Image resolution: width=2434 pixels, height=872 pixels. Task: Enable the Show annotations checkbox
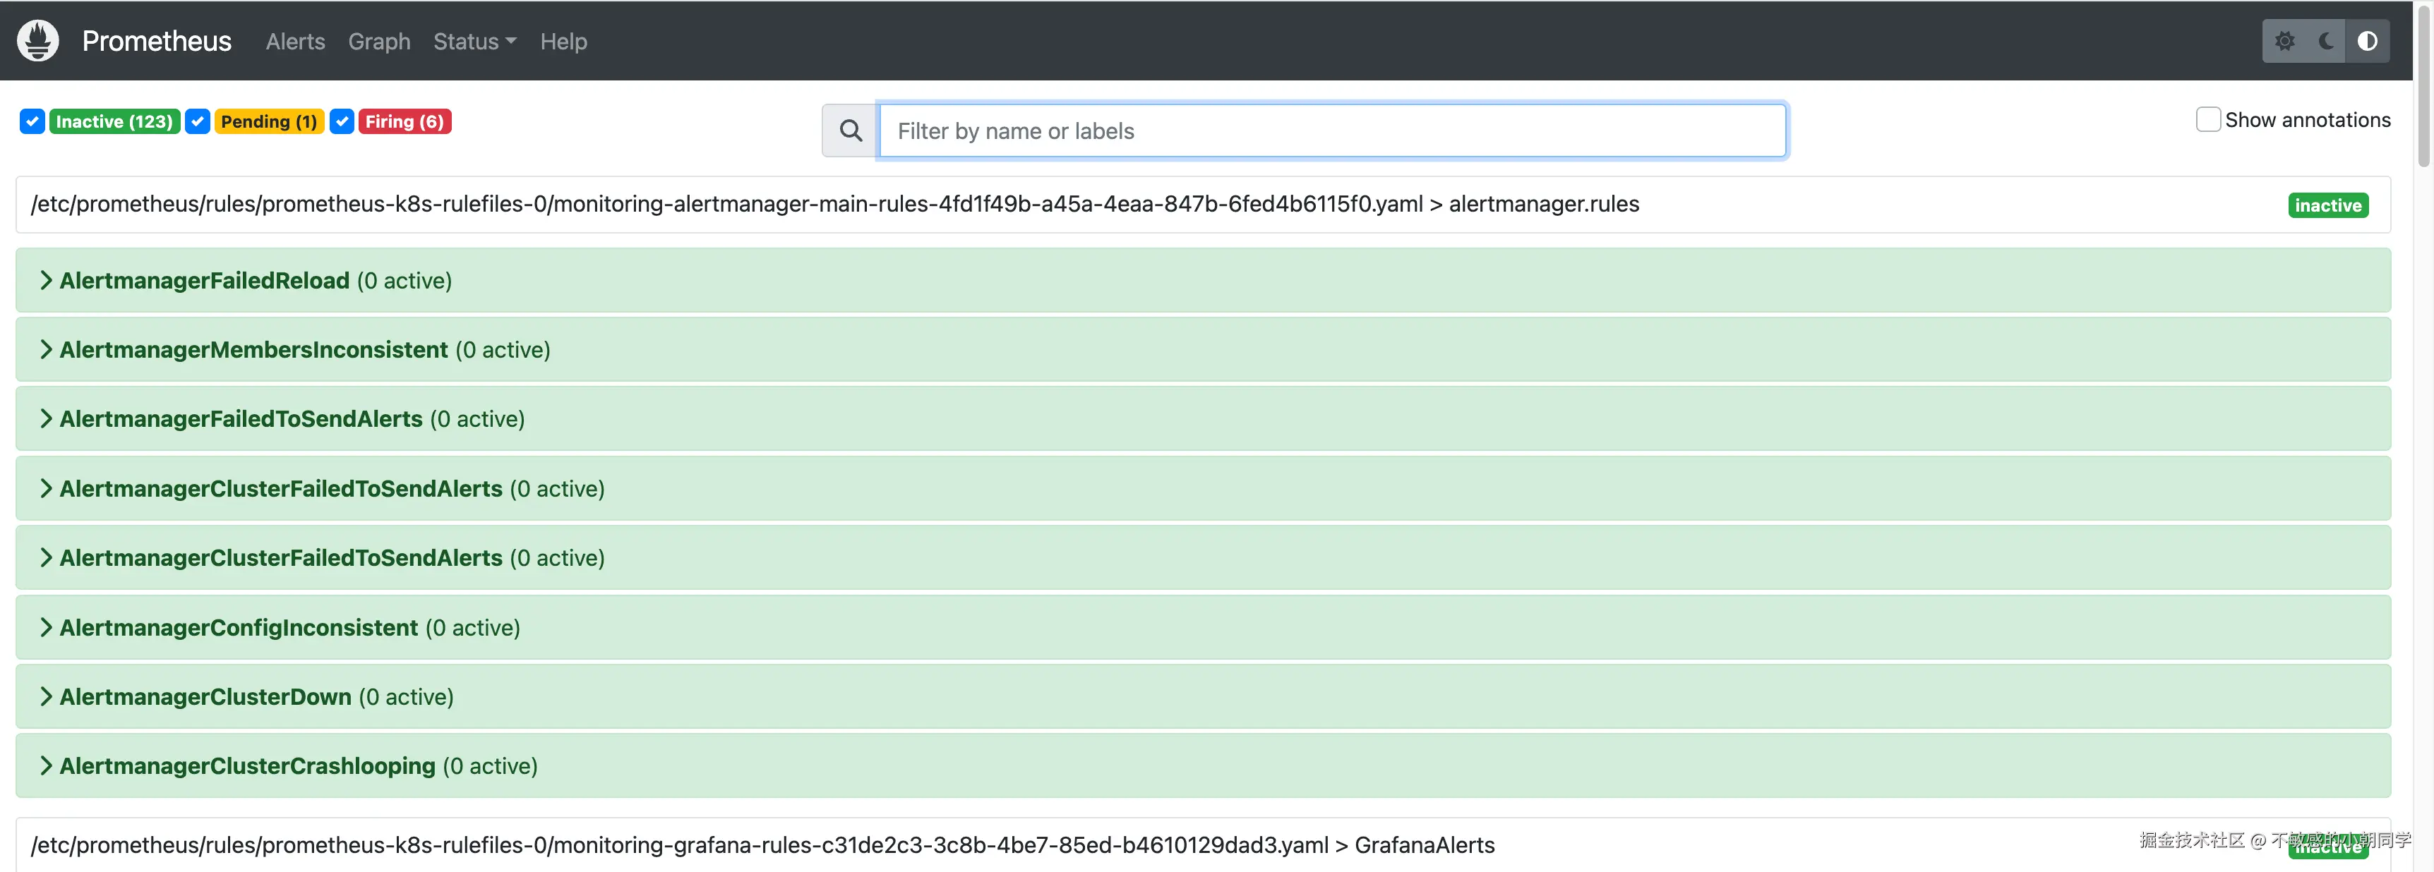(x=2207, y=120)
